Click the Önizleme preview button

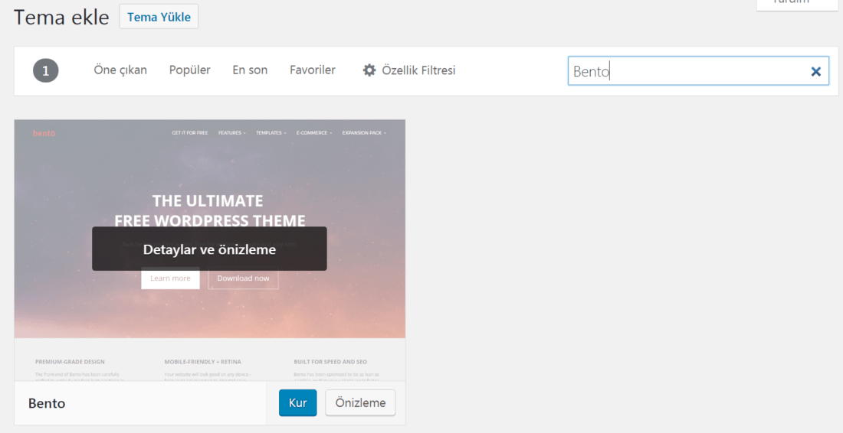tap(360, 403)
